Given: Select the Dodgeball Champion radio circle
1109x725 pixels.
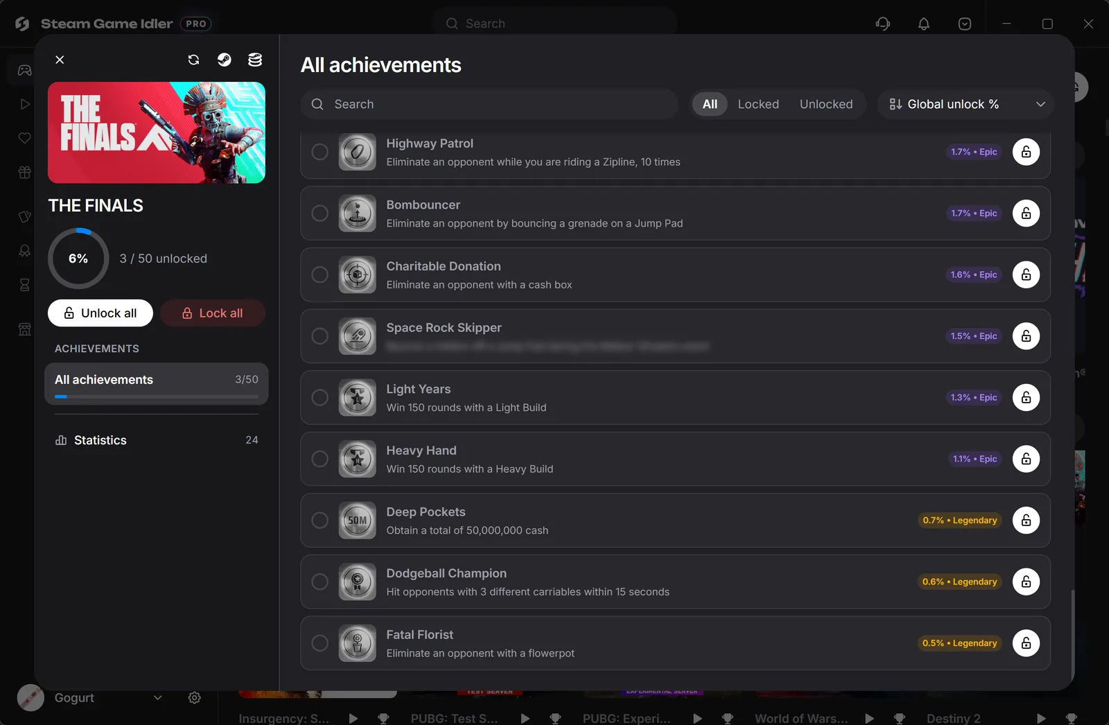Looking at the screenshot, I should tap(320, 582).
